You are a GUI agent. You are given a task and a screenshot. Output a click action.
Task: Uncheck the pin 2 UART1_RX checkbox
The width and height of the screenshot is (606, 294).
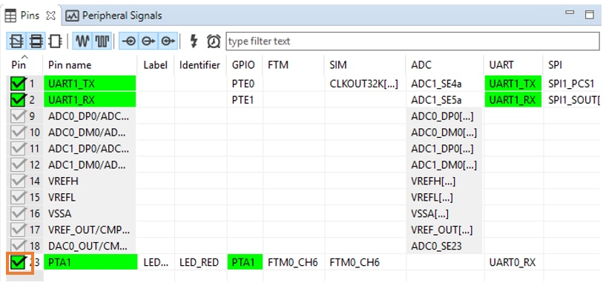[18, 100]
